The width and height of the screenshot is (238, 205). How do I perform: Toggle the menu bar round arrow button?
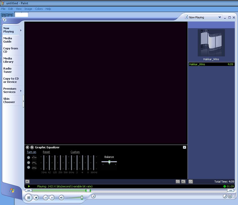click(4, 20)
